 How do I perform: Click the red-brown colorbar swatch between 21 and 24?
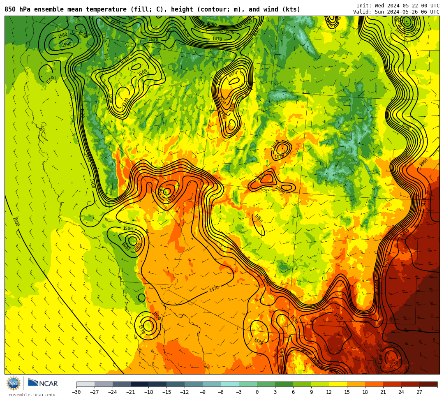click(393, 384)
